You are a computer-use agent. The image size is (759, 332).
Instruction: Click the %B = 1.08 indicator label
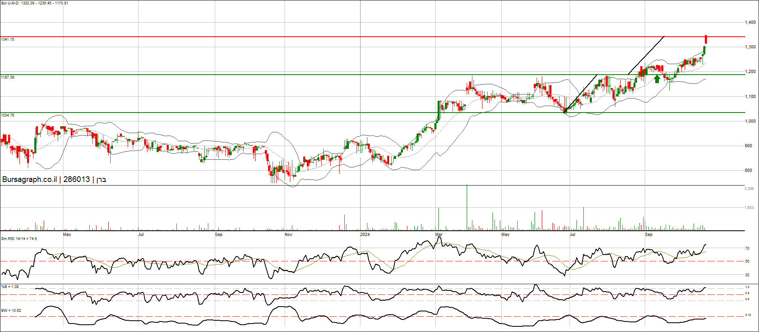[10, 287]
